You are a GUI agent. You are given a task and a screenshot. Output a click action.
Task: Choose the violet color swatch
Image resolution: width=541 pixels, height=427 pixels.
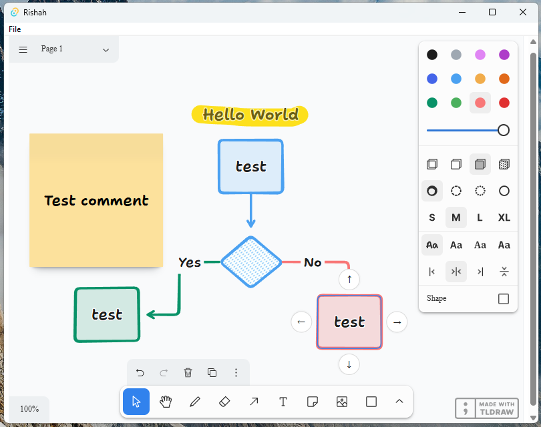(504, 55)
